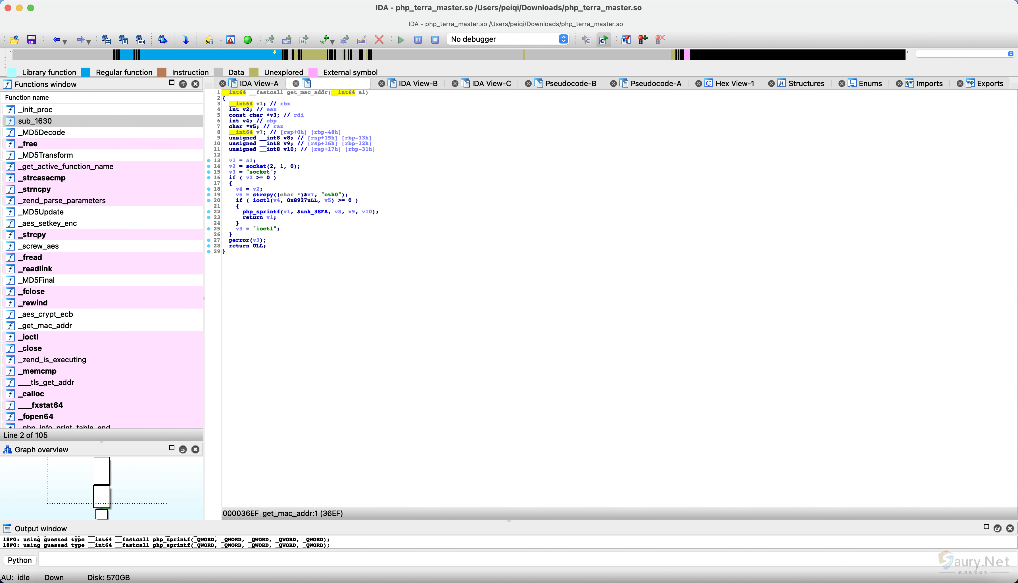The height and width of the screenshot is (583, 1018).
Task: Click the green circle toolbar icon
Action: click(247, 40)
